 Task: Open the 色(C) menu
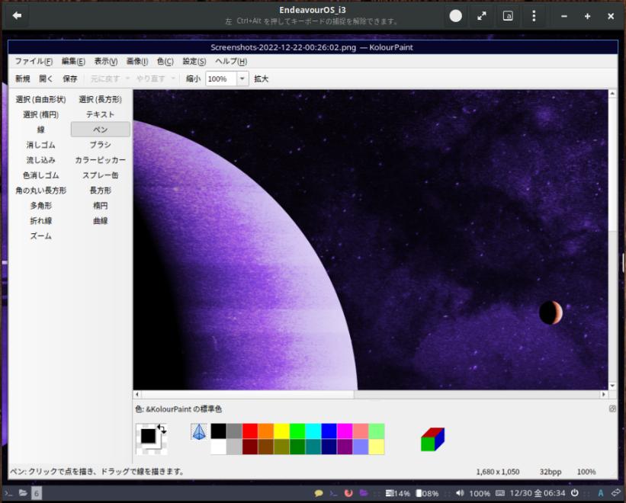(165, 62)
